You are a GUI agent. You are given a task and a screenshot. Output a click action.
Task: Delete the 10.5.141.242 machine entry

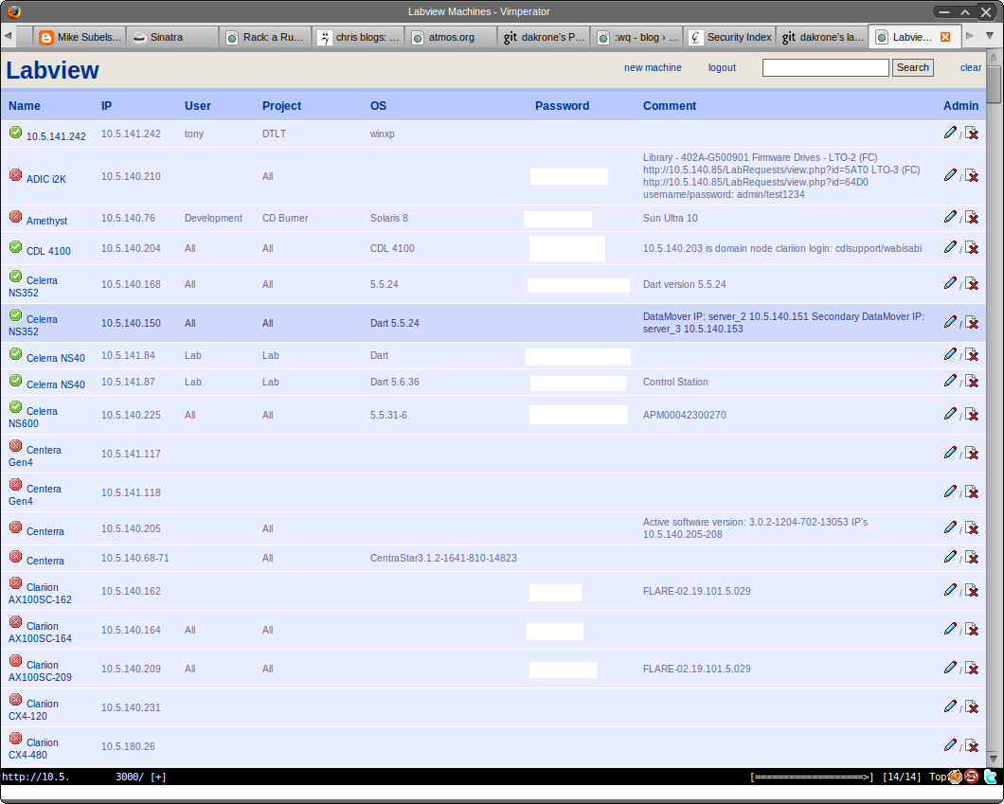pyautogui.click(x=972, y=133)
